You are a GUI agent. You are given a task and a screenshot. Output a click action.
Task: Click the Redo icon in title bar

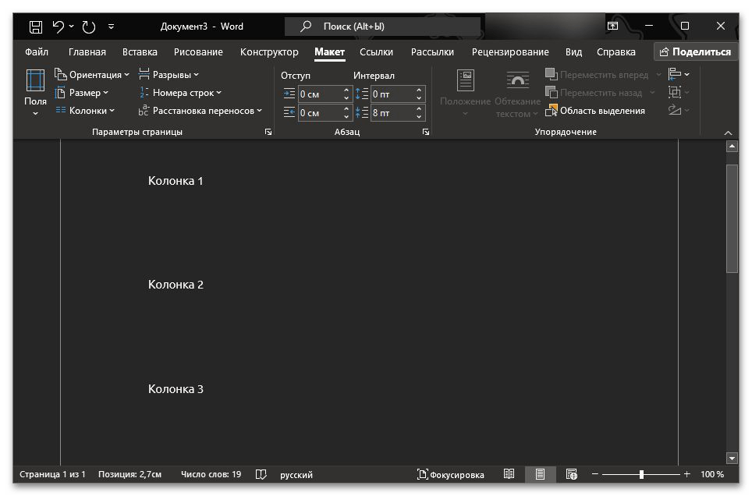[89, 27]
